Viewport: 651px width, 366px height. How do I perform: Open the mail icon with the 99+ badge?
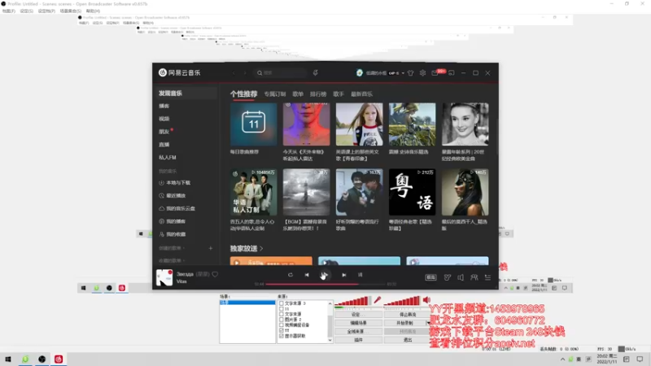[x=435, y=73]
